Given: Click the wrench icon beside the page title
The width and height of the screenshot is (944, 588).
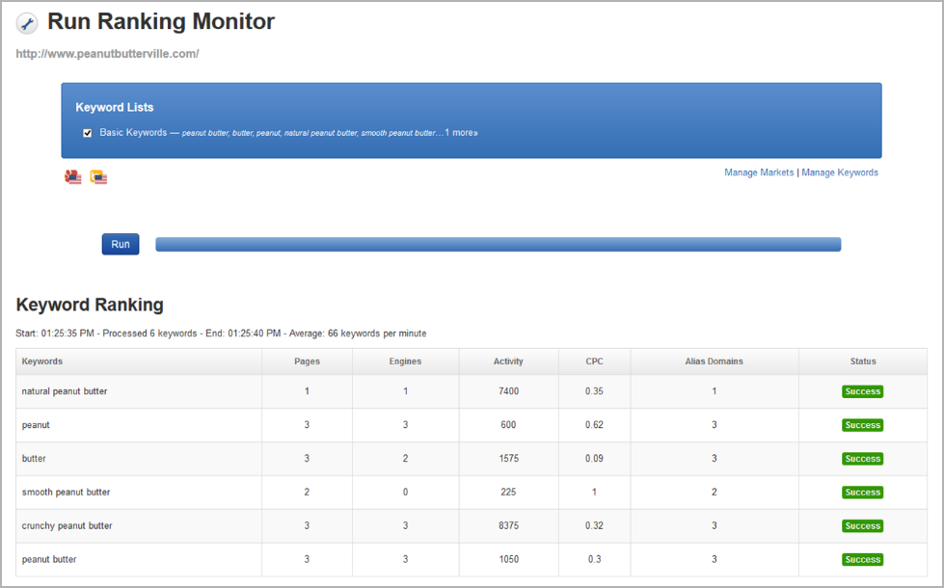Looking at the screenshot, I should [26, 24].
